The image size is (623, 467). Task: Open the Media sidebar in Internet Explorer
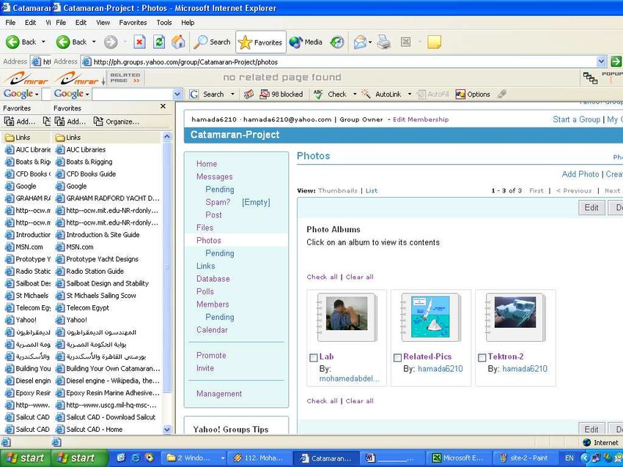click(305, 42)
